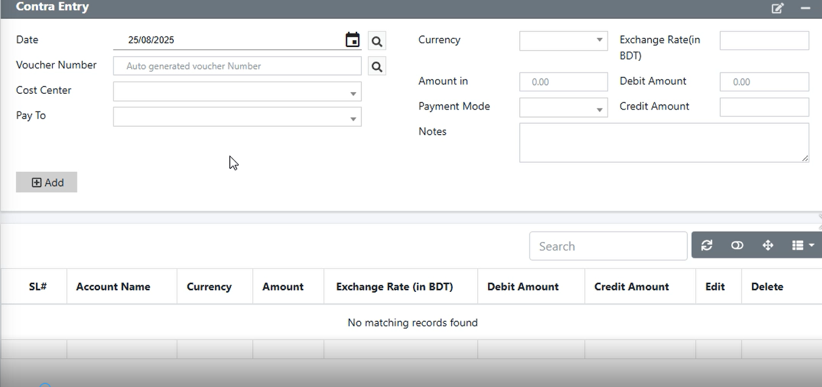Click the search icon beside Voucher Number
The image size is (822, 387).
click(x=377, y=66)
